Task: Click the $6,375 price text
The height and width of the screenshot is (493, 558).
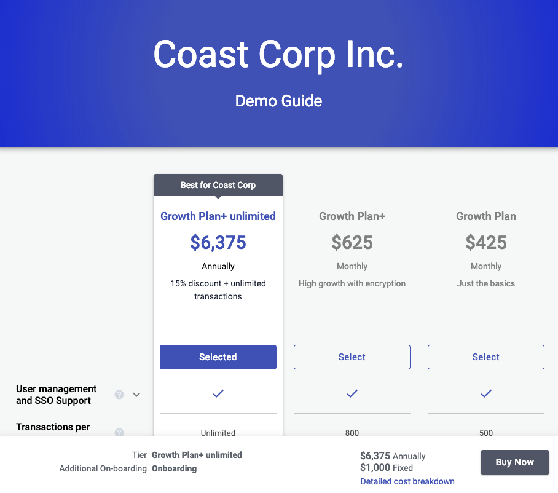Action: pyautogui.click(x=218, y=242)
